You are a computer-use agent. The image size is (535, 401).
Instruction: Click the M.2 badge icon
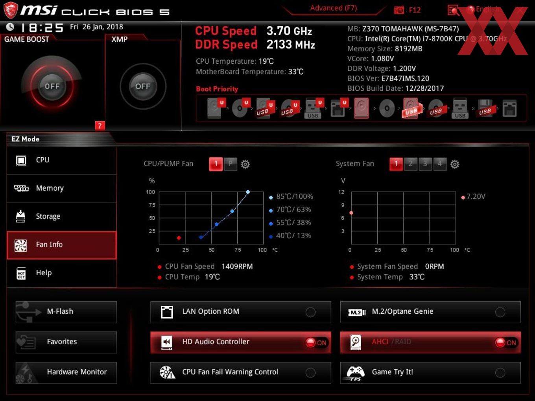357,312
